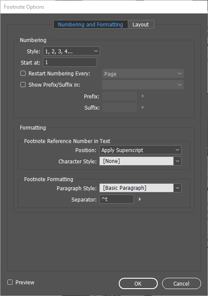Enable the Preview checkbox
The width and height of the screenshot is (208, 296).
[10, 282]
